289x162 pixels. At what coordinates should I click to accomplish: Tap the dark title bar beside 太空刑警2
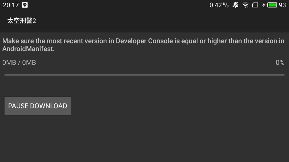[x=162, y=21]
